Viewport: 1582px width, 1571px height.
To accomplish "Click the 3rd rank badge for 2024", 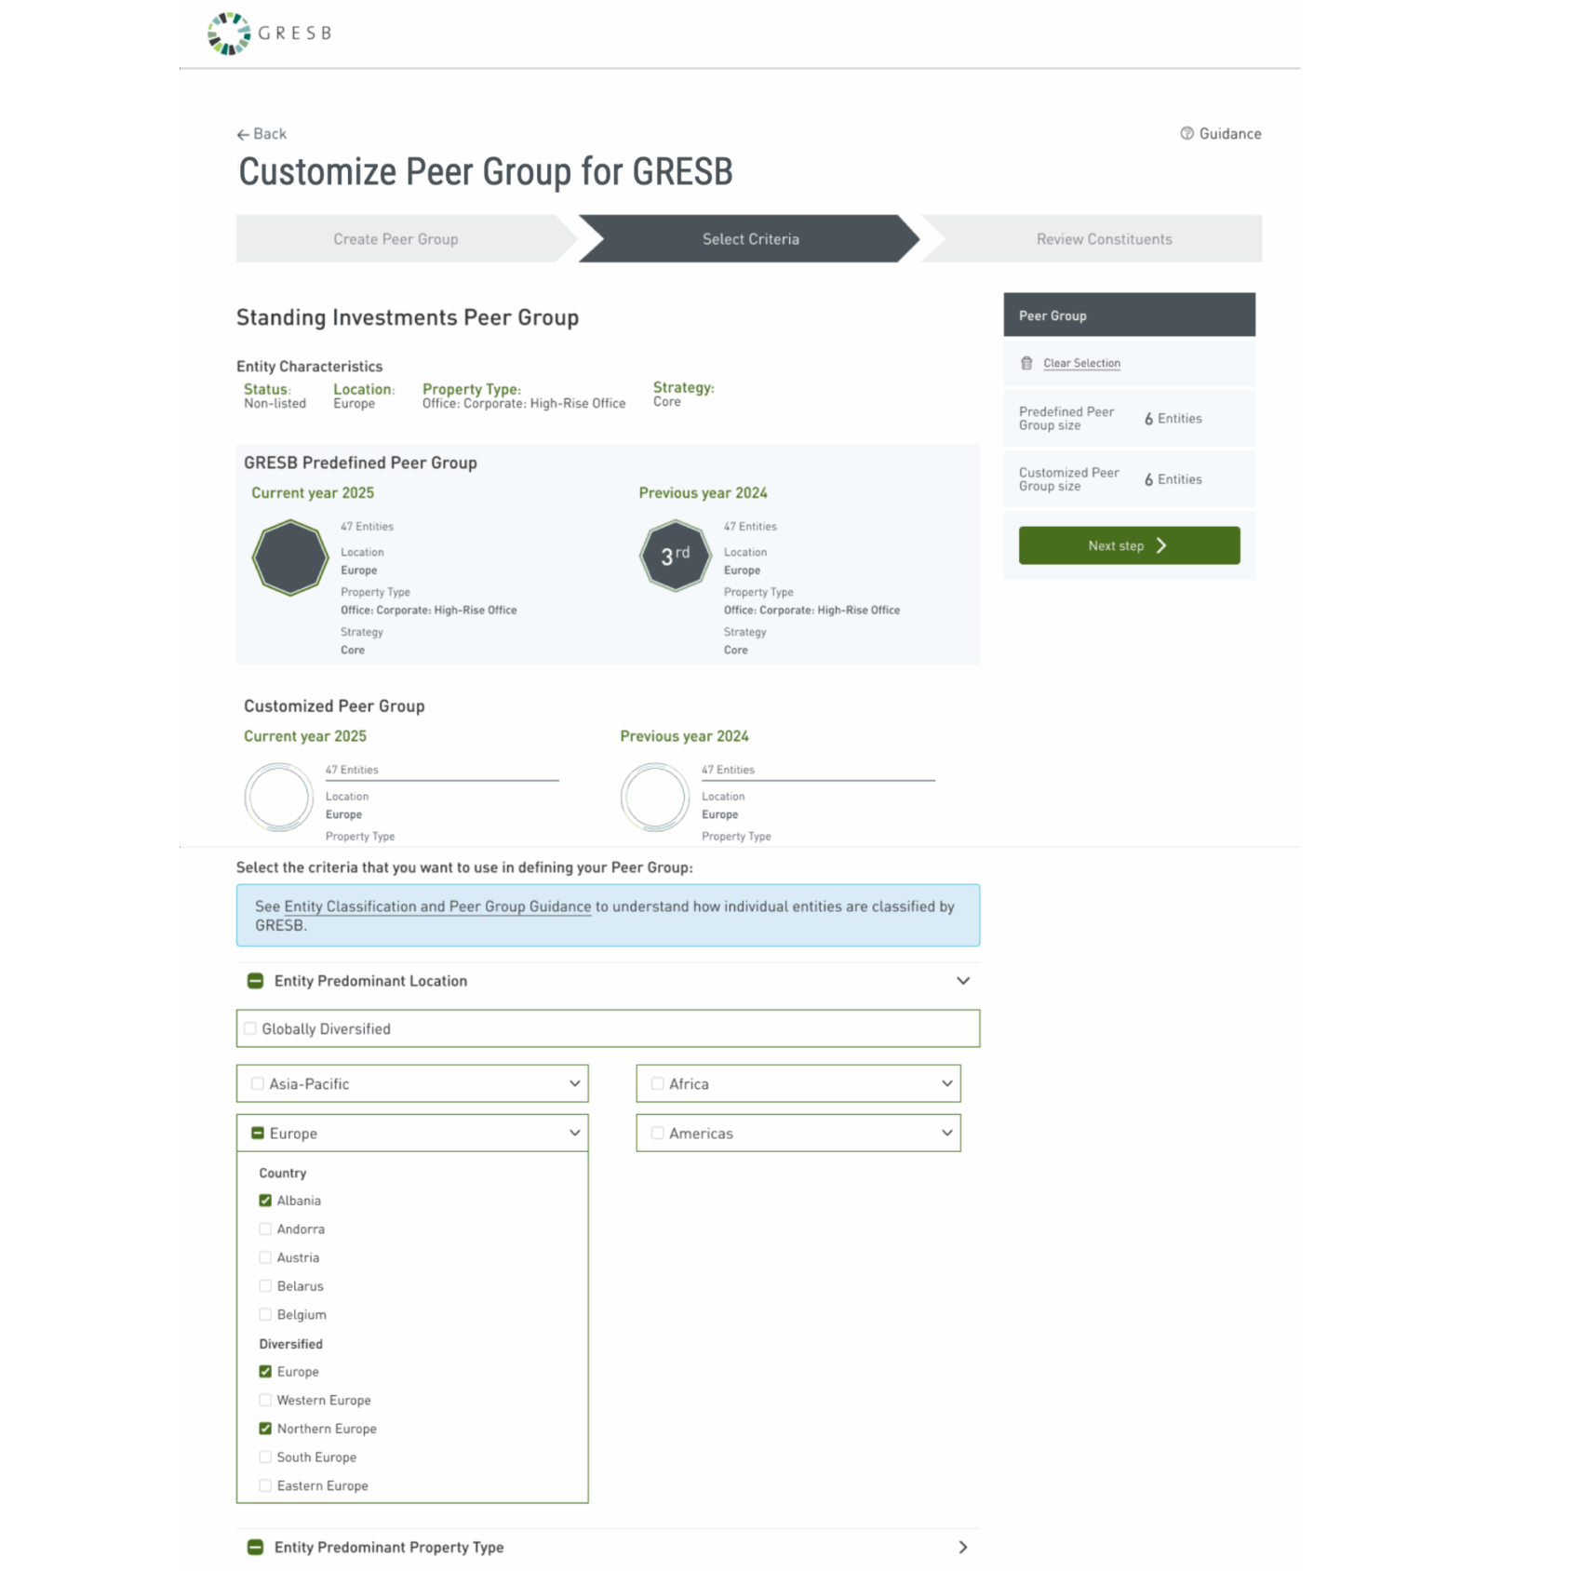I will [676, 556].
